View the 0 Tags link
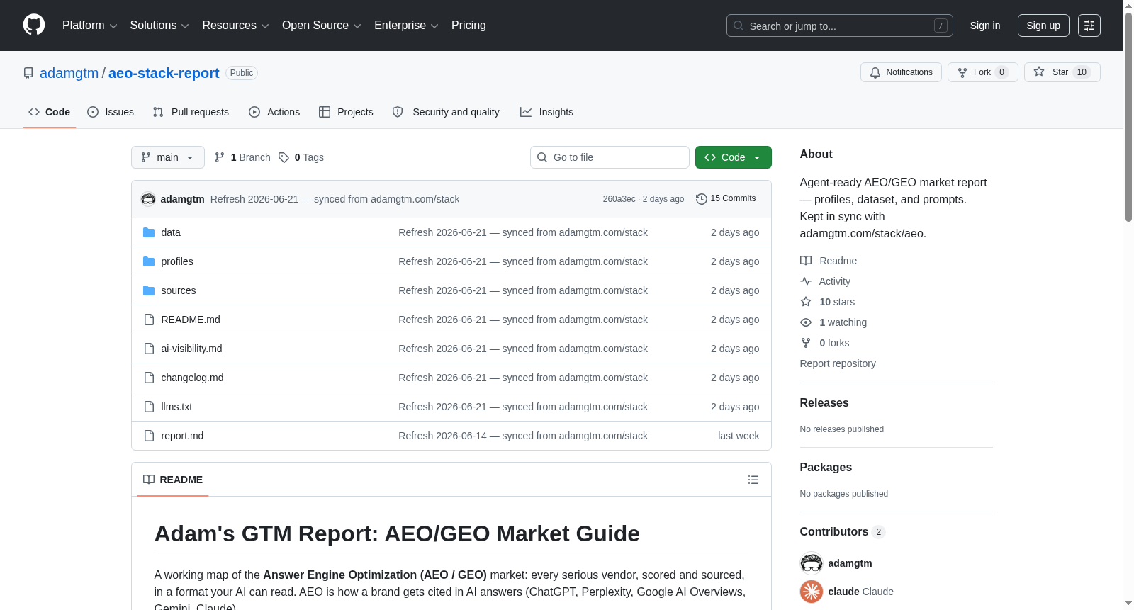The image size is (1134, 610). (301, 157)
